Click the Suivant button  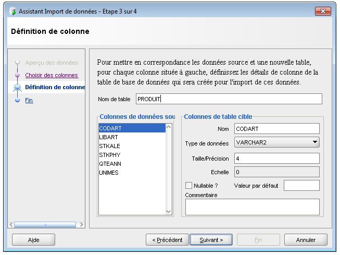[x=211, y=240]
